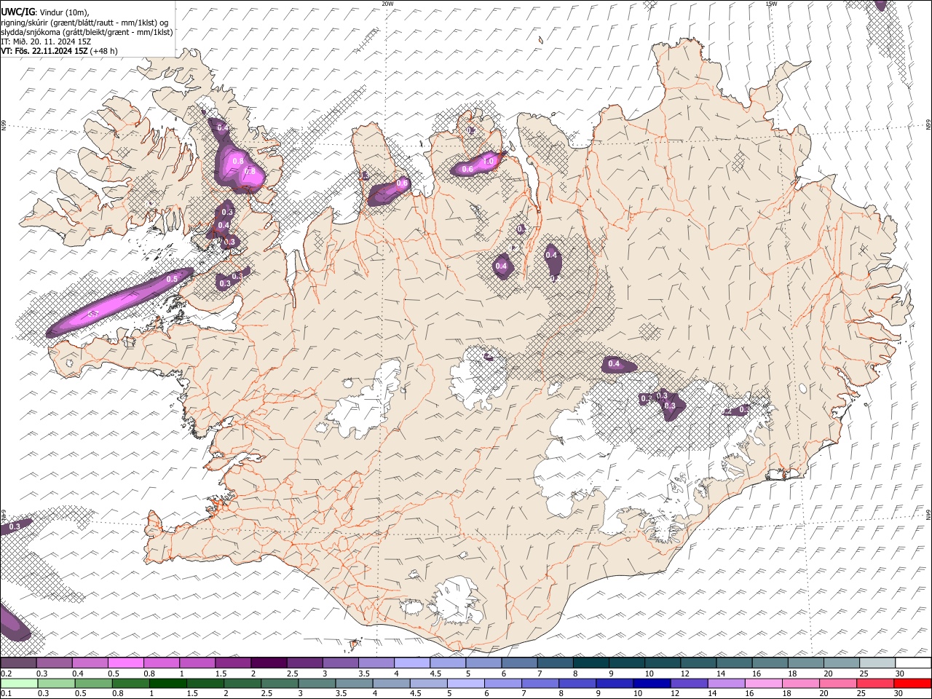
Task: Click the upper bar swatch between 12 and 14
Action: 698,663
